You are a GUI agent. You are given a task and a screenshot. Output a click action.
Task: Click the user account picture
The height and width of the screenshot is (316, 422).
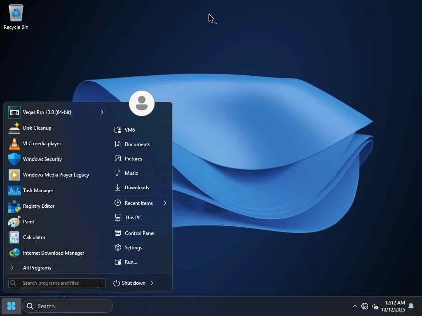(x=142, y=103)
